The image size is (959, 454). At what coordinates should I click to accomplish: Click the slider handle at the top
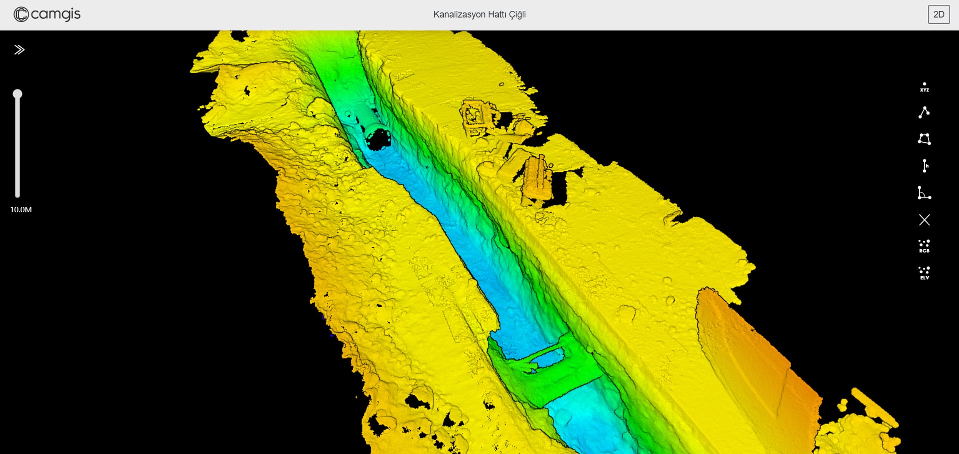[17, 94]
